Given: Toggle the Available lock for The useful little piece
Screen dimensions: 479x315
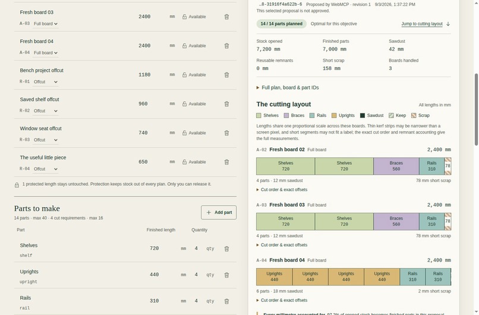Looking at the screenshot, I should coord(194,162).
